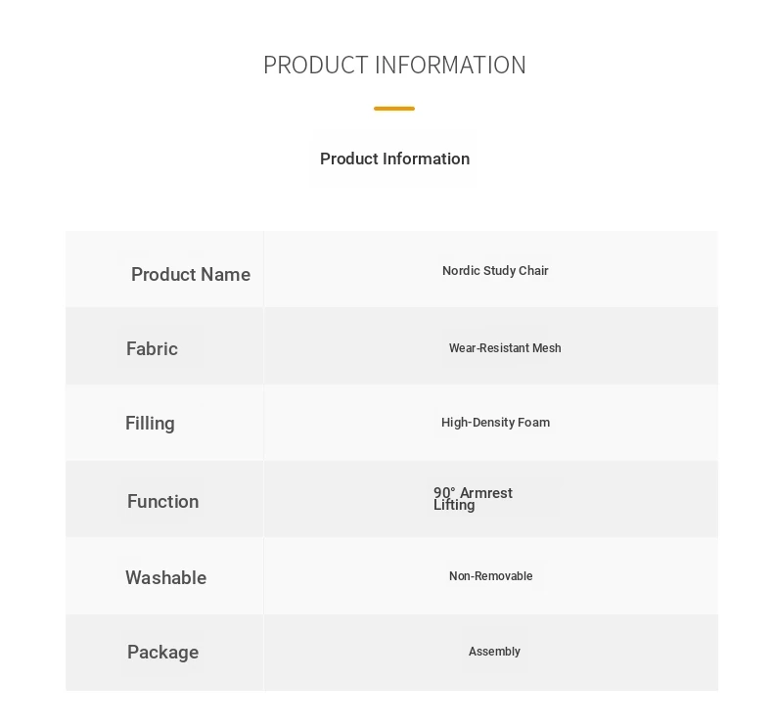Click the Fabric row label
Viewport: 773px width, 725px height.
click(x=152, y=348)
